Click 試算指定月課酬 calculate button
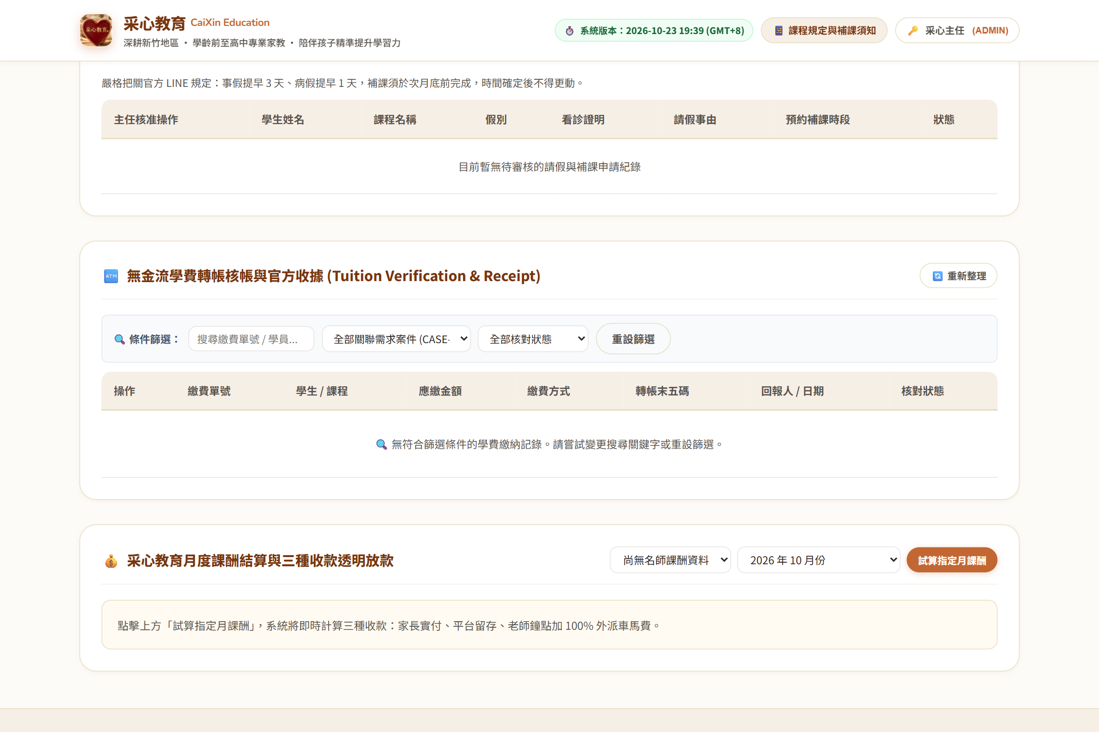This screenshot has width=1099, height=732. point(951,560)
